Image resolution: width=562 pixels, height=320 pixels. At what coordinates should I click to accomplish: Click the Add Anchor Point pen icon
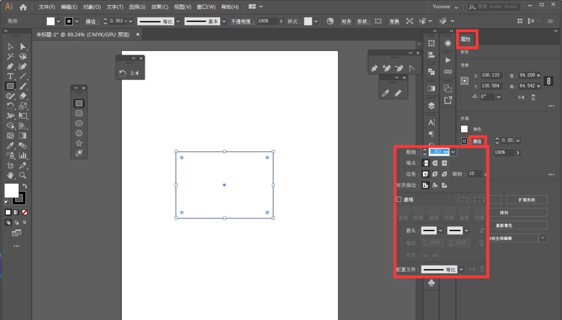387,68
